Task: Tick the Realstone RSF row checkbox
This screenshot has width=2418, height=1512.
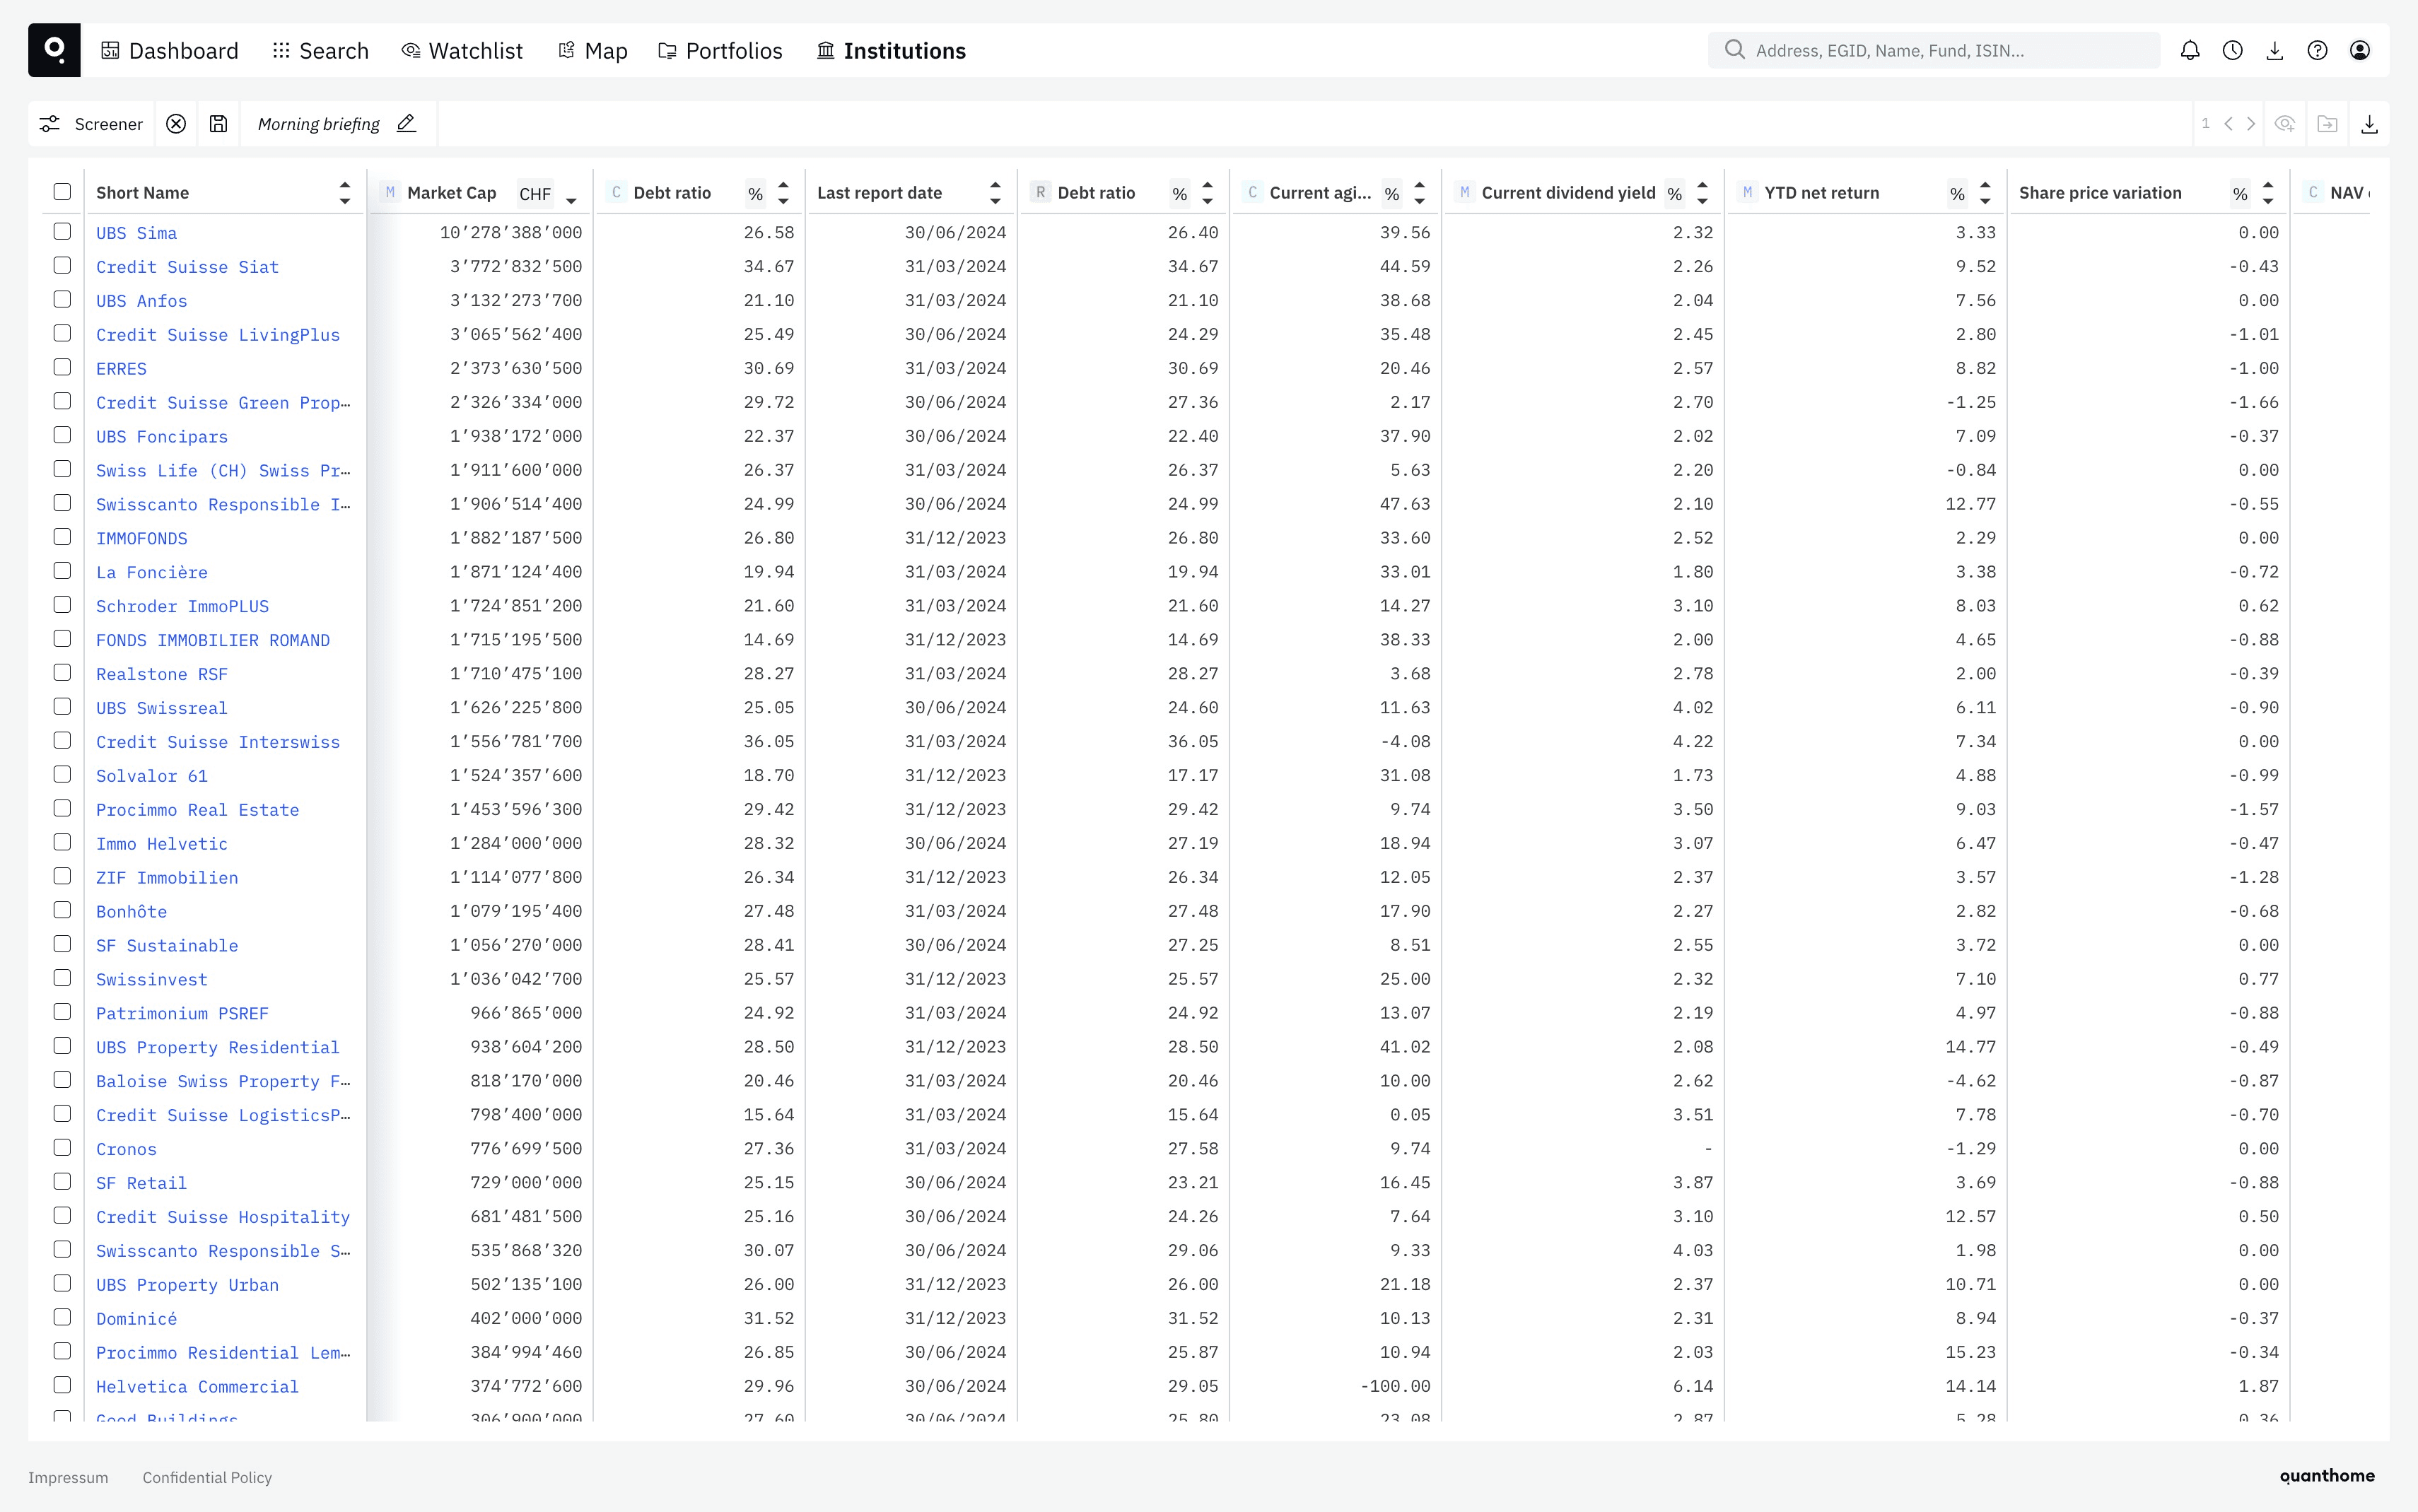Action: point(62,673)
